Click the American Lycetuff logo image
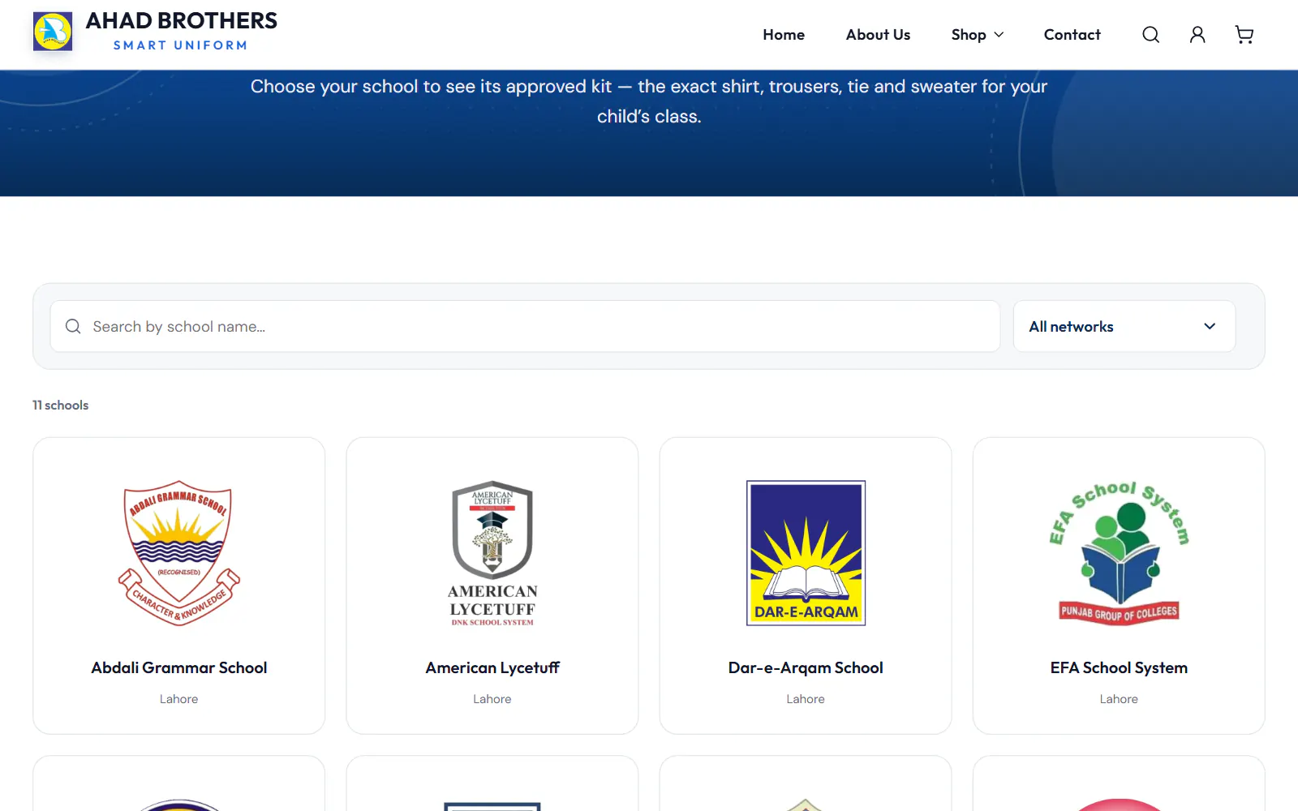Screen dimensions: 1298x811 tap(492, 553)
